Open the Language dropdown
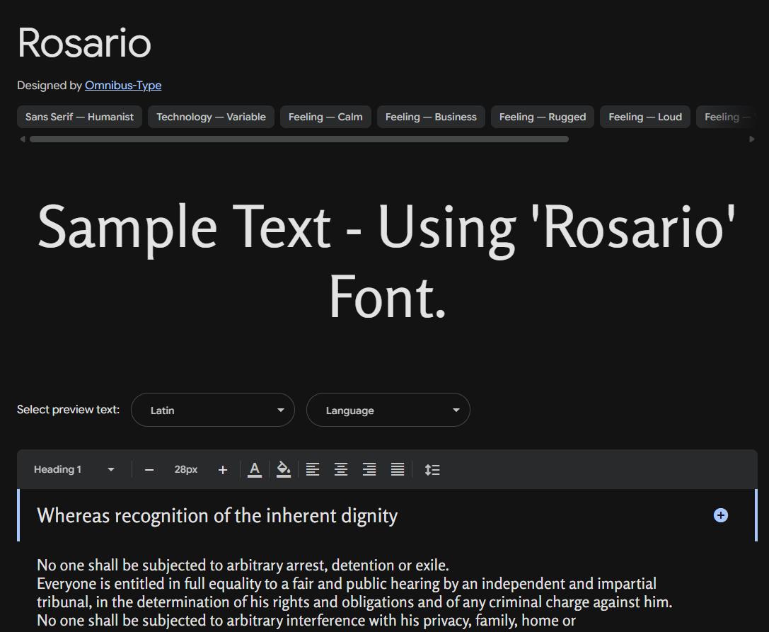This screenshot has width=769, height=632. click(388, 410)
